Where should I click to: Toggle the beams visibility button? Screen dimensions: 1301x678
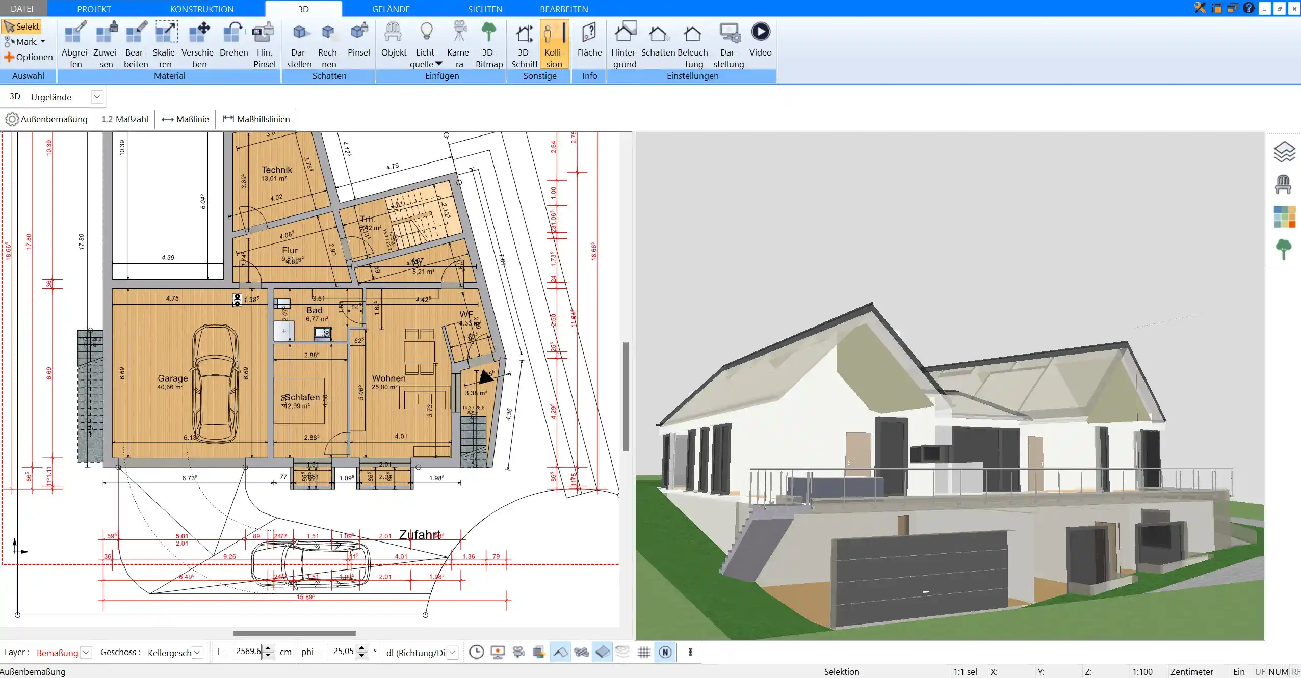[x=581, y=652]
